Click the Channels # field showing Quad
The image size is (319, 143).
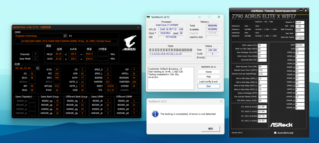pyautogui.click(x=300, y=22)
